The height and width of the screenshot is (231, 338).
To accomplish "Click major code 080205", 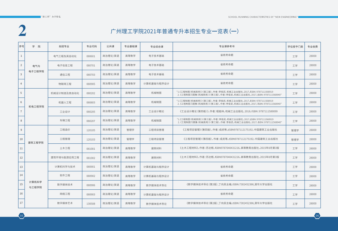I will pos(91,112).
